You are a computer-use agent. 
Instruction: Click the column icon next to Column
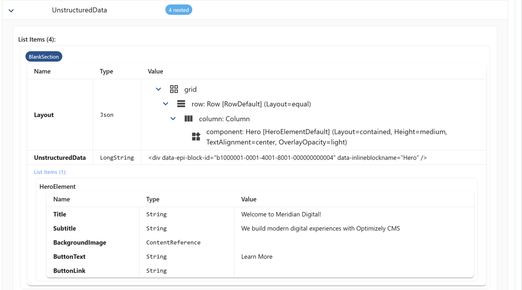click(188, 118)
